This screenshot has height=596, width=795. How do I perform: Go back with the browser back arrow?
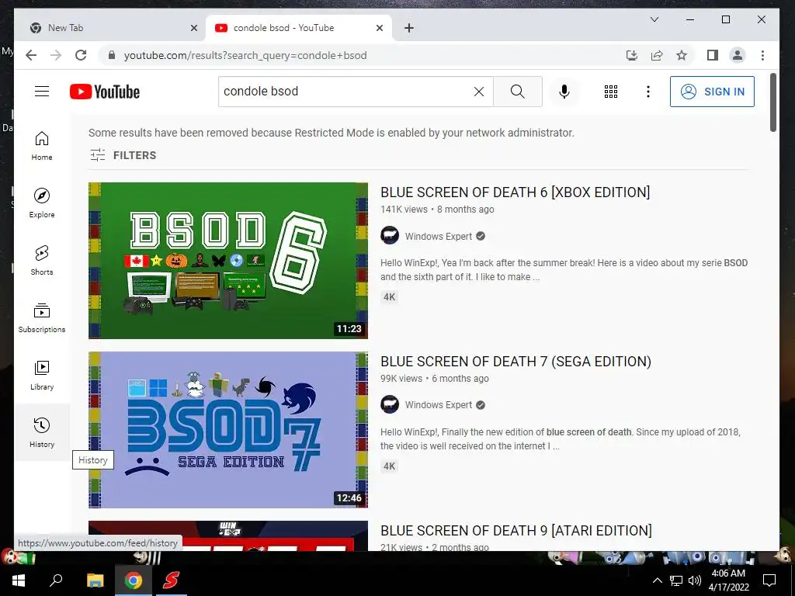click(31, 55)
